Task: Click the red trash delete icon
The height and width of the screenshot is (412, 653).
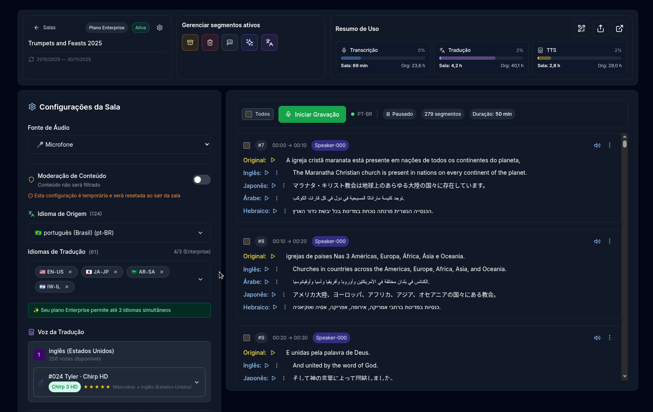Action: coord(210,42)
